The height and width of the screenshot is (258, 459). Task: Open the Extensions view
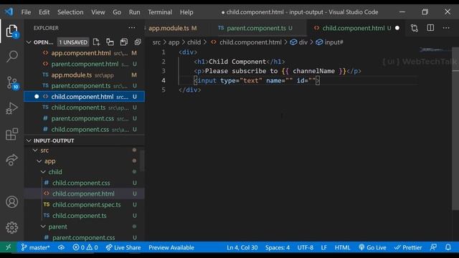coord(12,134)
